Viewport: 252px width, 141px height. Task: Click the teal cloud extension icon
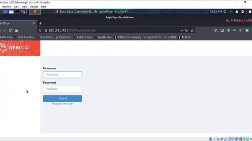pos(235,31)
